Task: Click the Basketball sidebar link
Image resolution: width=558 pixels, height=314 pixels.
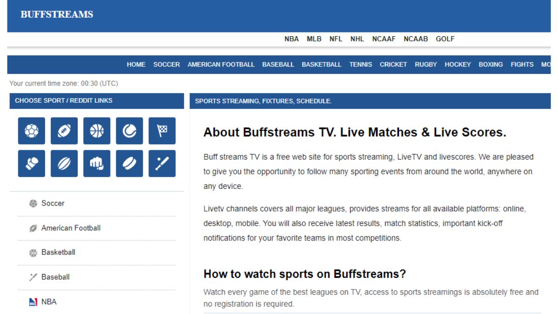Action: [58, 253]
